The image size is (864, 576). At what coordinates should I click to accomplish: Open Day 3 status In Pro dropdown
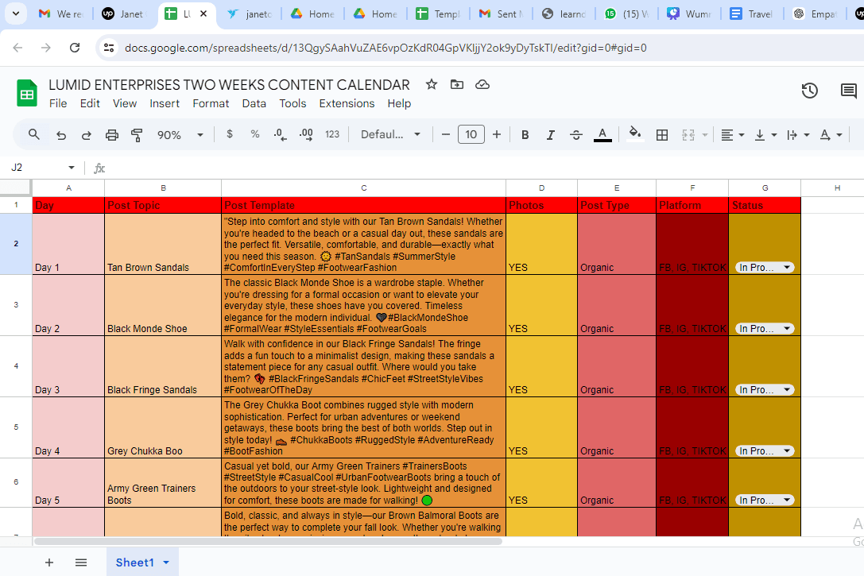[765, 390]
